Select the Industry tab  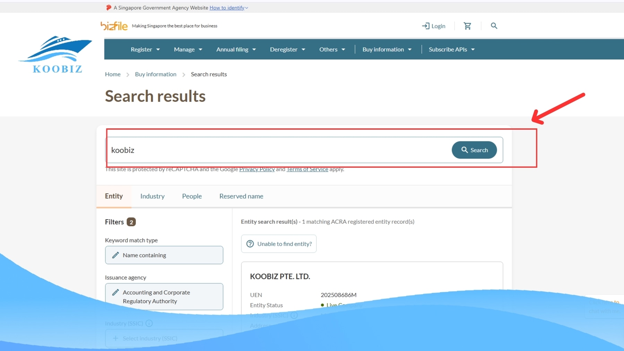[x=152, y=196]
